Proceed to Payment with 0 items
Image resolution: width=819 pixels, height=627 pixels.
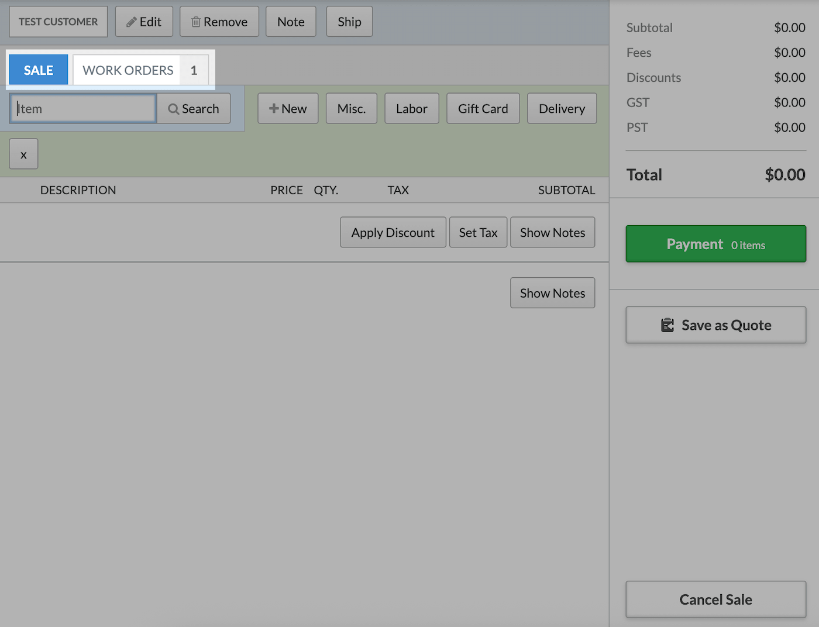716,244
